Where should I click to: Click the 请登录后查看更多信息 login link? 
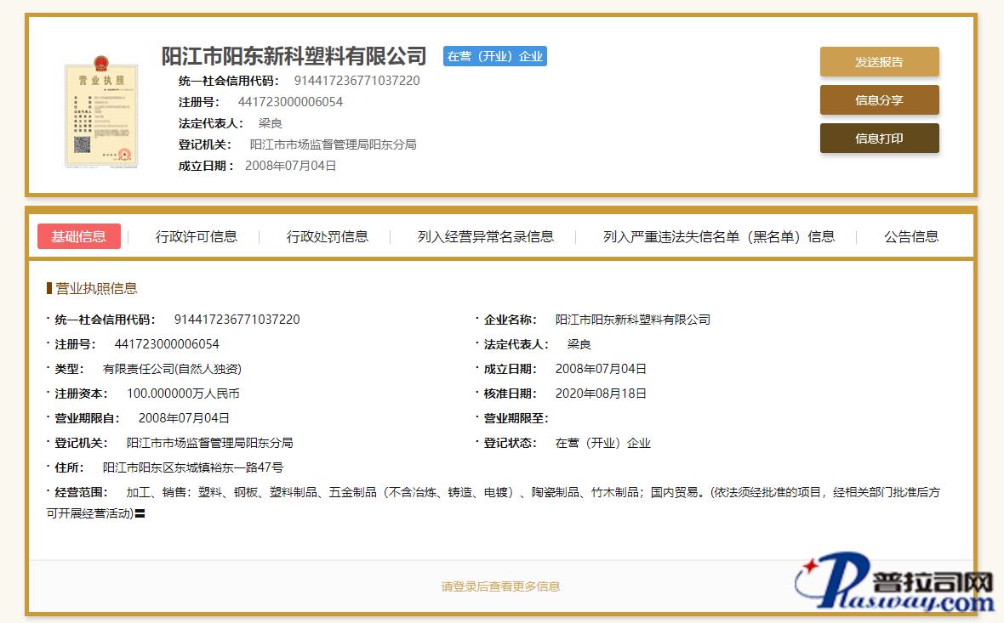tap(500, 586)
